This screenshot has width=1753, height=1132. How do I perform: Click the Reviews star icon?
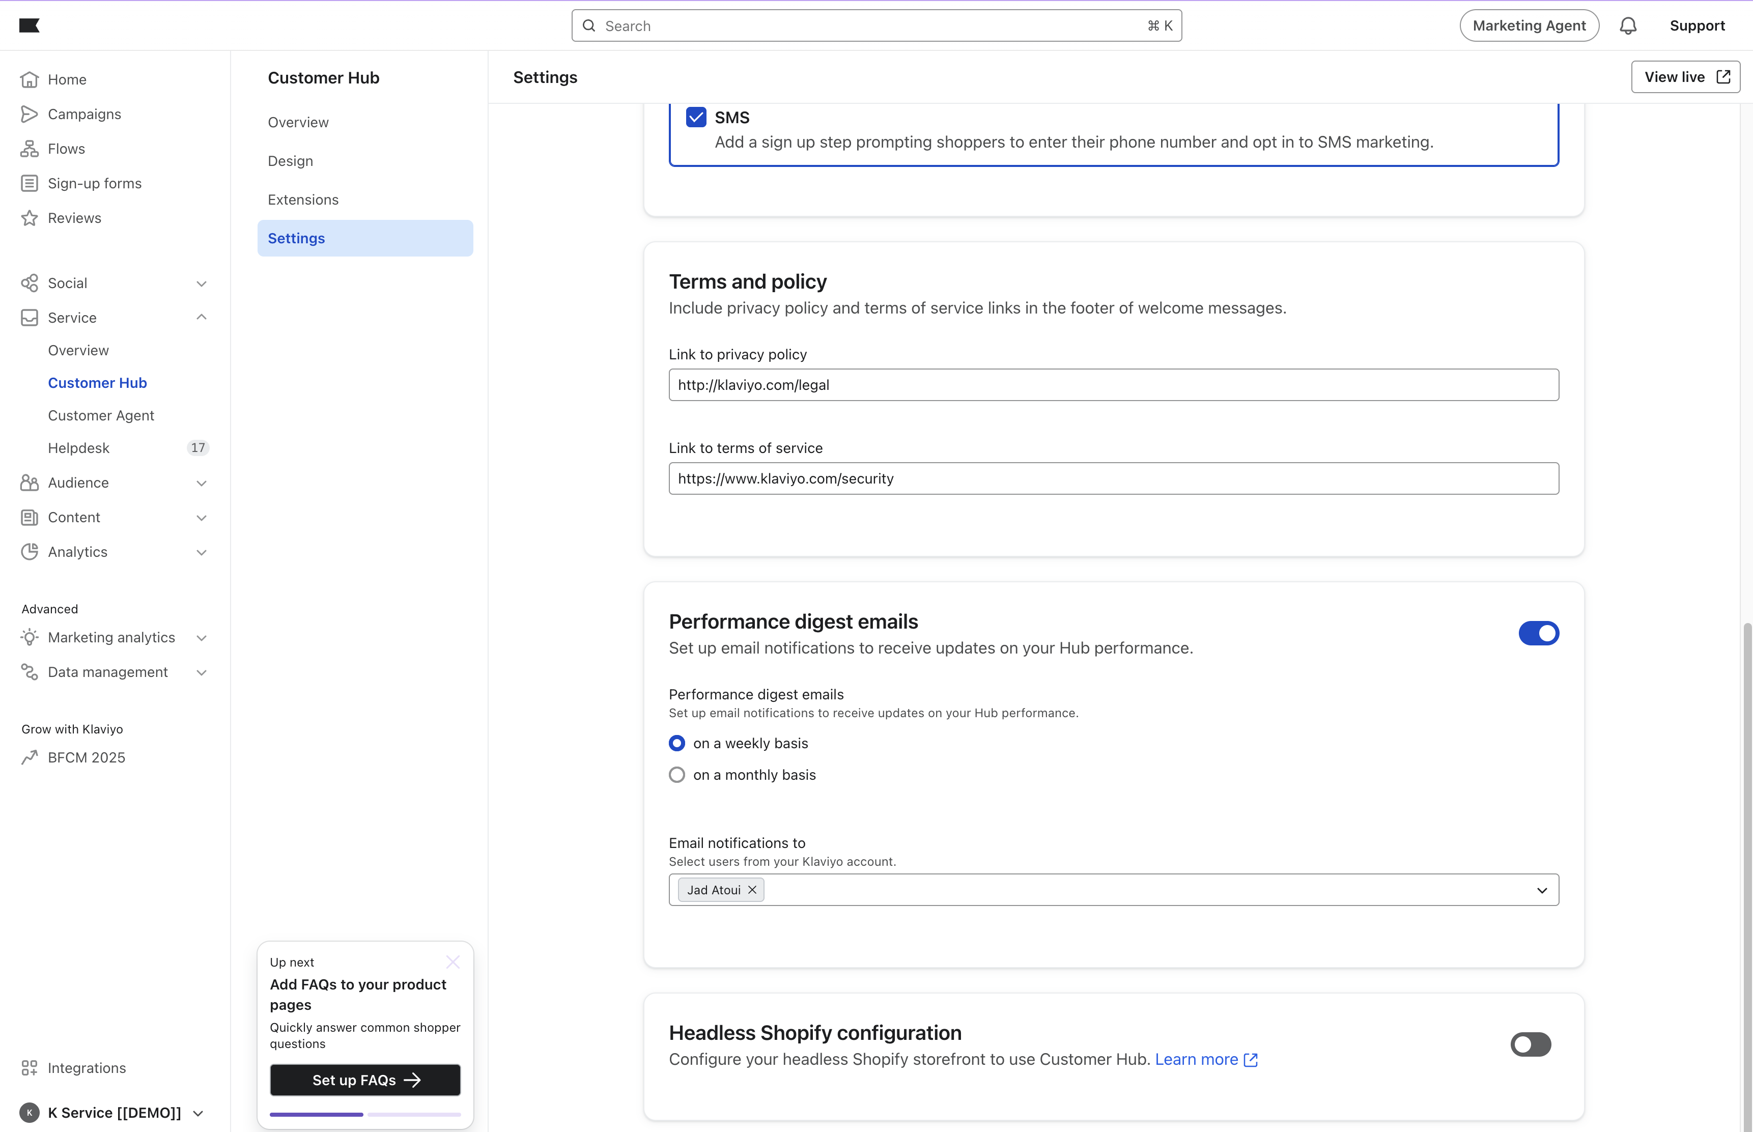click(30, 217)
